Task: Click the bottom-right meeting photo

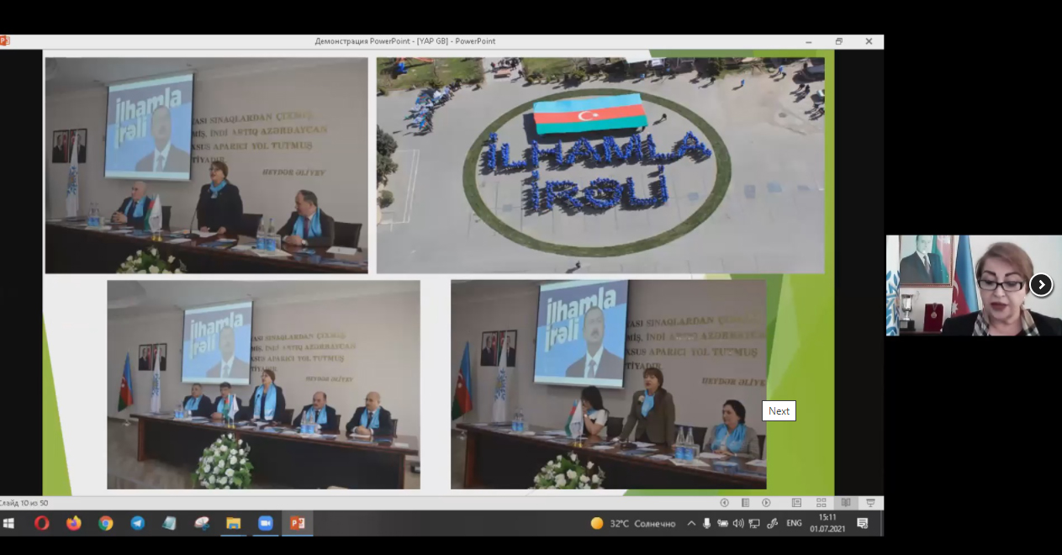Action: (x=609, y=384)
